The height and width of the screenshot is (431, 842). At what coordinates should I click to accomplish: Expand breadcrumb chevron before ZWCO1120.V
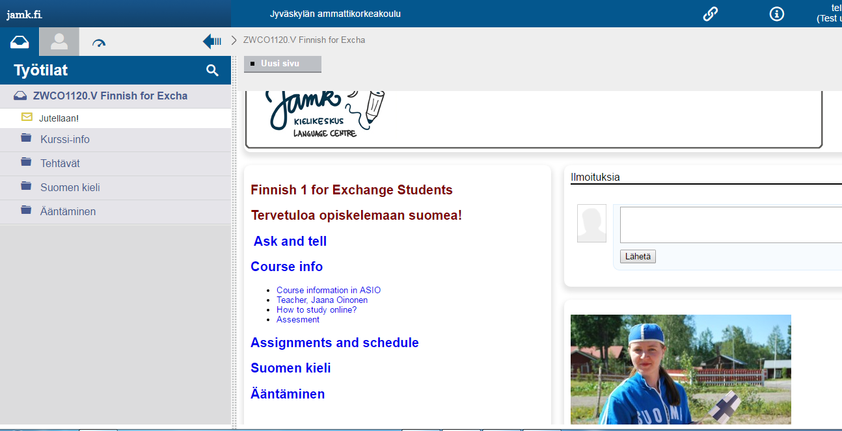point(234,40)
